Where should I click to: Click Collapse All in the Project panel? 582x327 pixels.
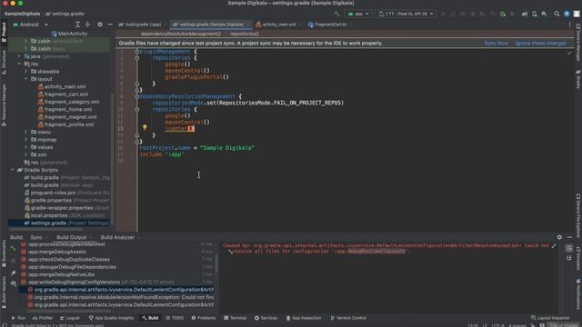(87, 25)
